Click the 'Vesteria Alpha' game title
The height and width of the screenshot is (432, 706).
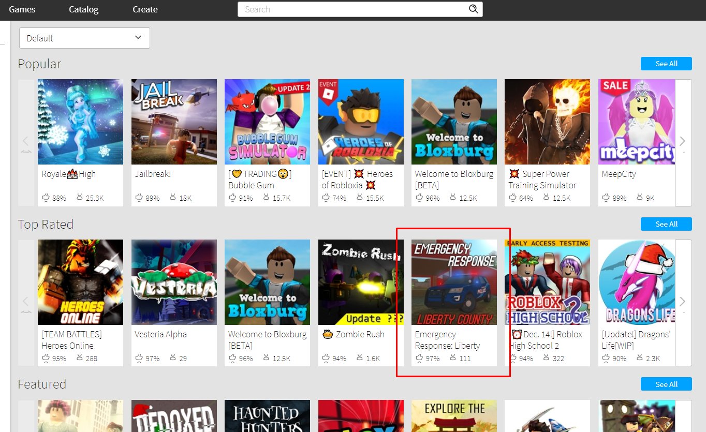(x=160, y=335)
